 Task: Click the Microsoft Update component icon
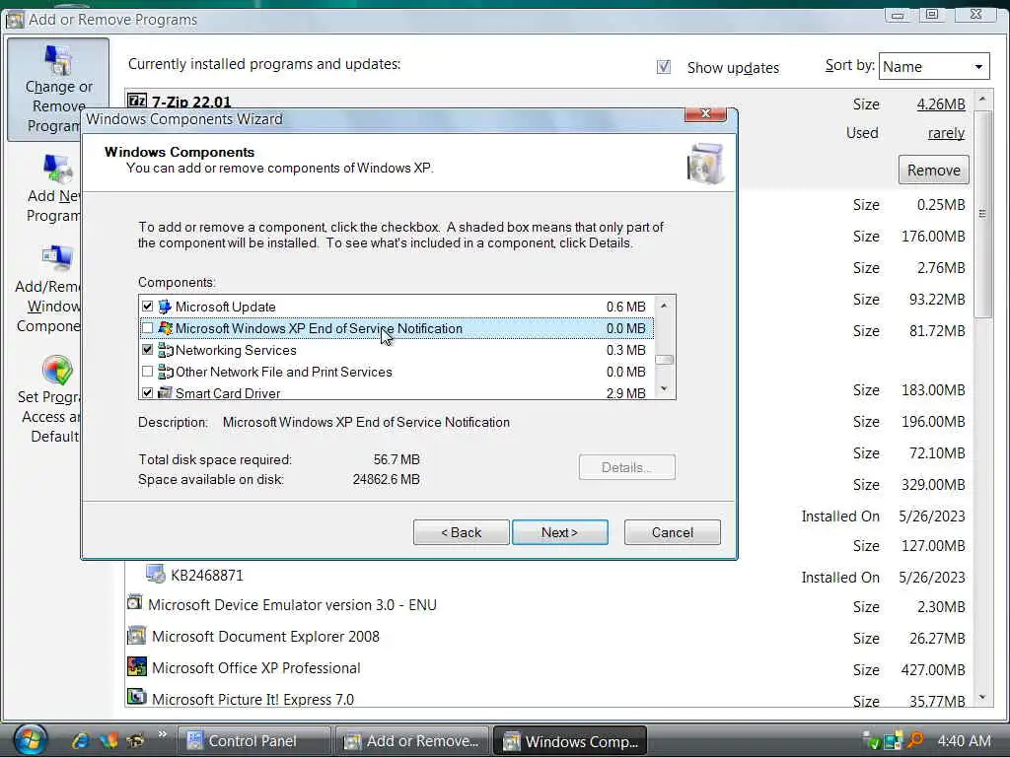(166, 307)
